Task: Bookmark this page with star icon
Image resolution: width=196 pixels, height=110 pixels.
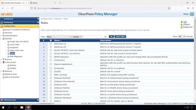Action: [169, 8]
